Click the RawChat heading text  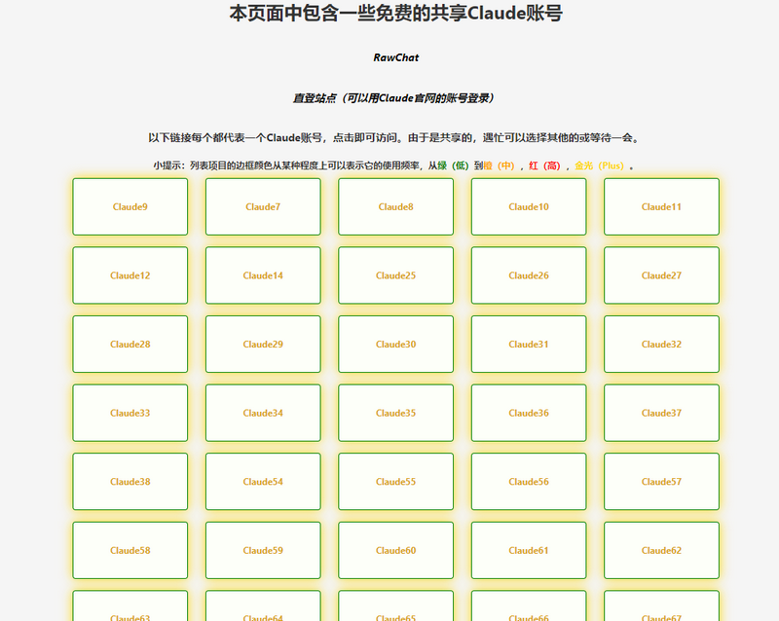pos(395,57)
